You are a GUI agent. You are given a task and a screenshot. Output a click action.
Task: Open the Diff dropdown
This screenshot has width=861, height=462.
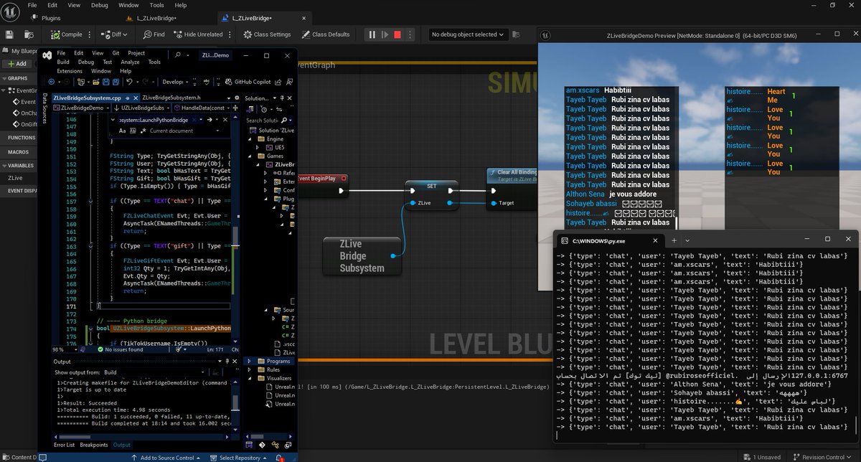tap(116, 34)
